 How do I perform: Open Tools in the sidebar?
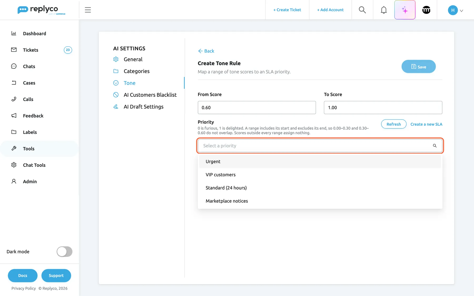point(39,149)
